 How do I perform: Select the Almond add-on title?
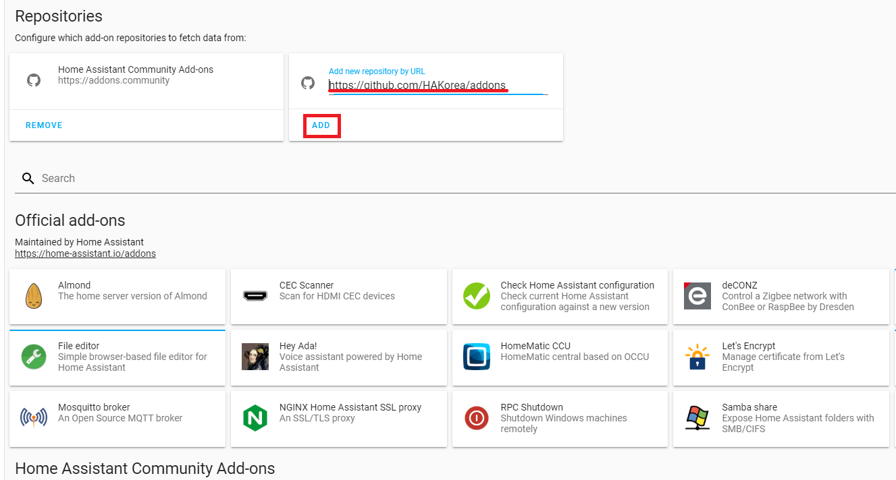[x=74, y=285]
